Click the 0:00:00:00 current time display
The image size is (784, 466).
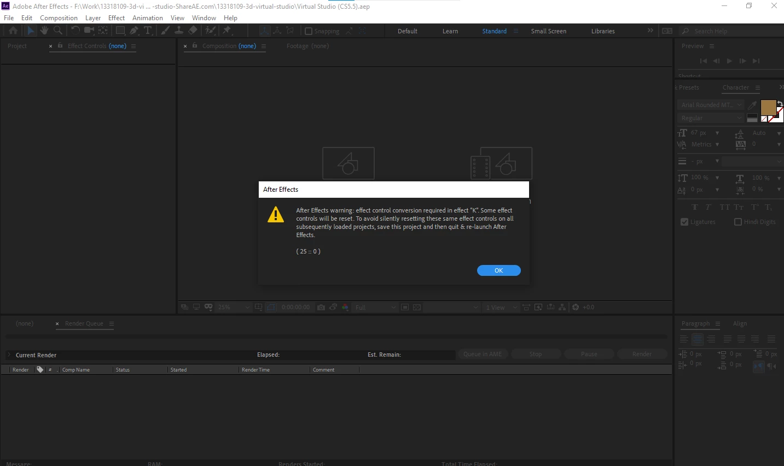point(295,308)
